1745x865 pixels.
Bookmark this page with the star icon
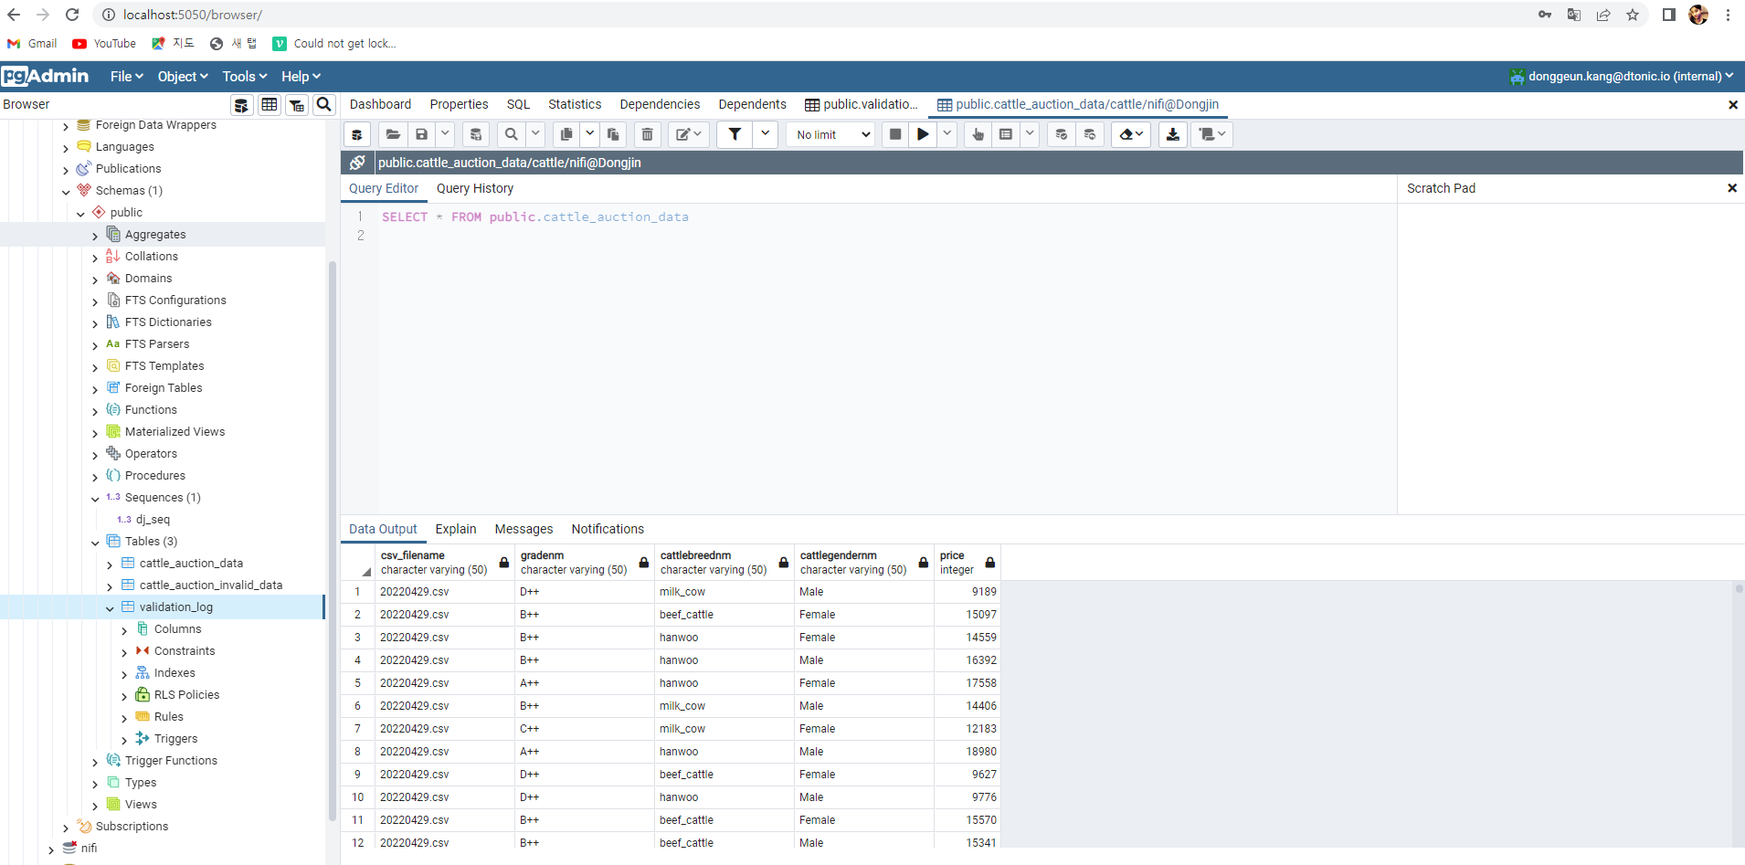1633,15
